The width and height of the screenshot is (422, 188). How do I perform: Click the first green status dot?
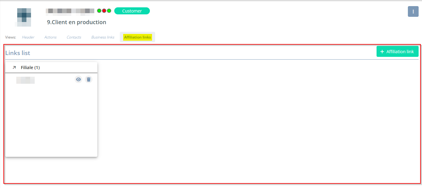tap(99, 11)
